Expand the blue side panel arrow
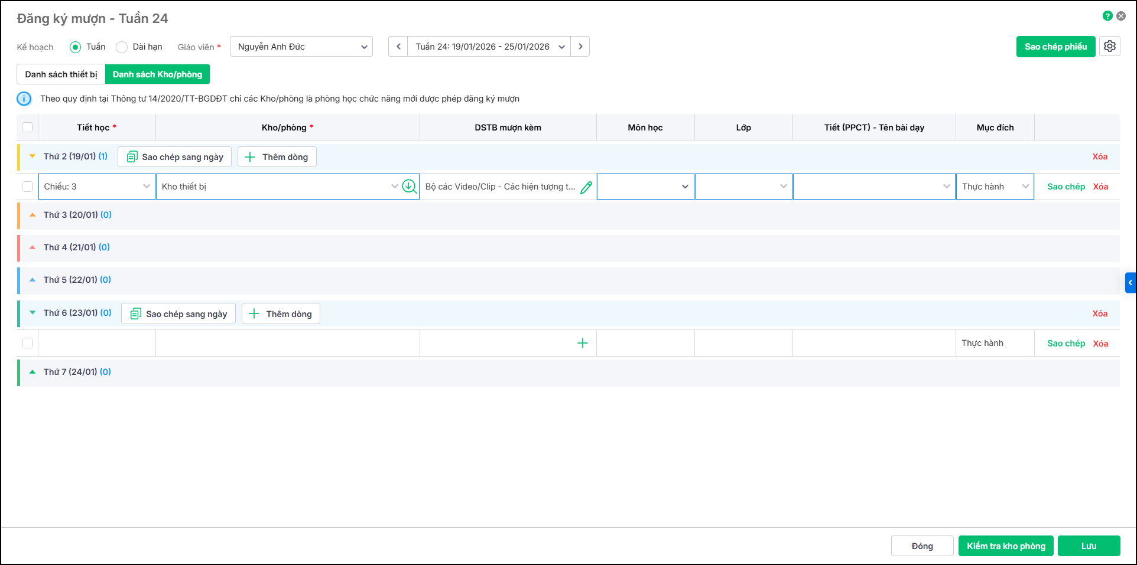Image resolution: width=1137 pixels, height=565 pixels. click(x=1130, y=283)
